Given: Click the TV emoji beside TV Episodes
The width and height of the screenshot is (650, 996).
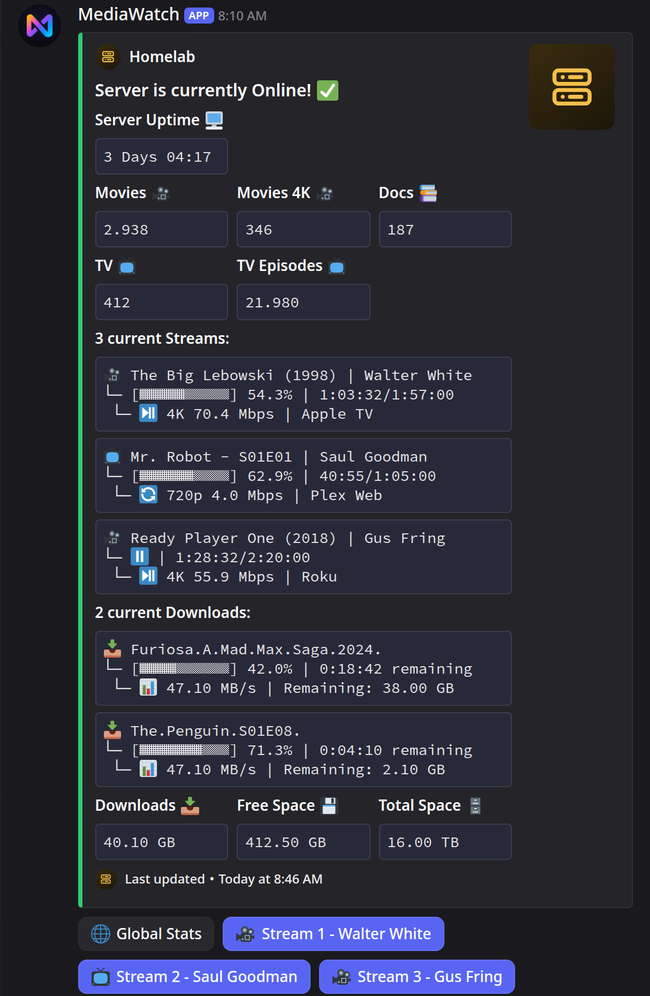Looking at the screenshot, I should point(337,266).
